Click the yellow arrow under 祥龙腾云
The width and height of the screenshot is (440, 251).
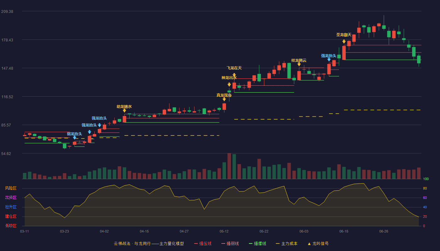click(x=299, y=64)
